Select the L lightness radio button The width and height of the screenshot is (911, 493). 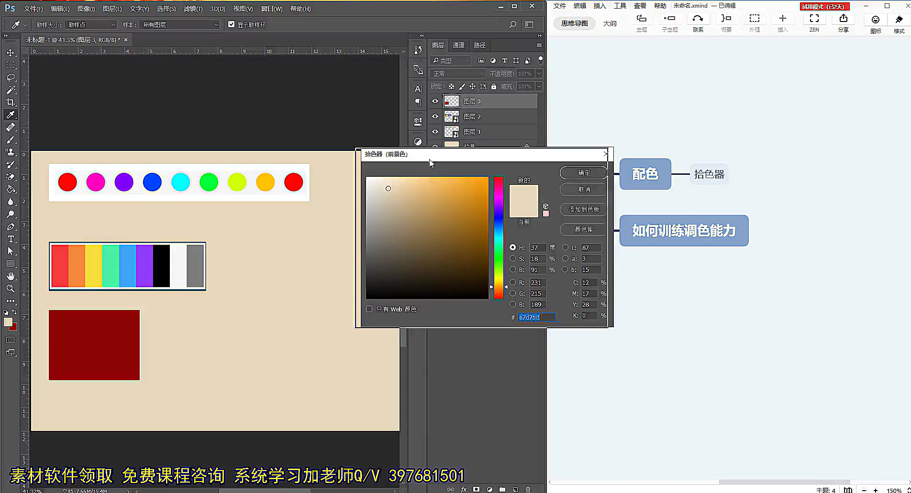pos(565,247)
